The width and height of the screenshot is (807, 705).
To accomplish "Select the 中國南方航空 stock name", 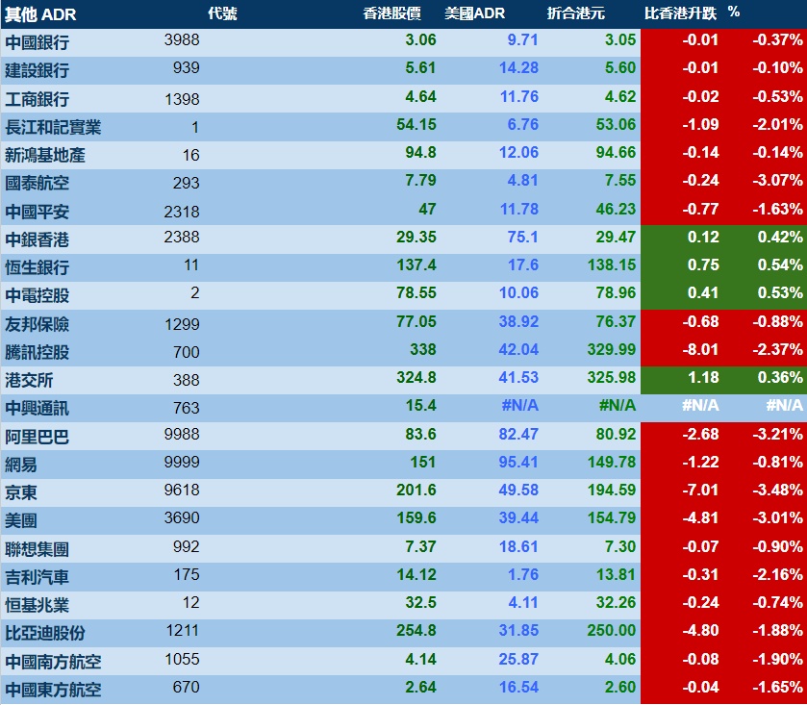I will tap(53, 662).
